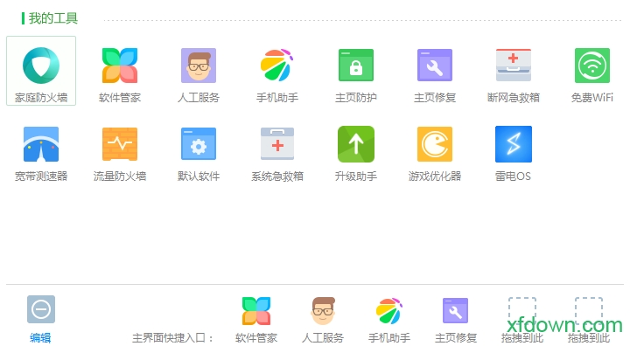Click the second empty 拖拽到此 slot
Viewport: 637px width, 346px height.
coord(589,311)
